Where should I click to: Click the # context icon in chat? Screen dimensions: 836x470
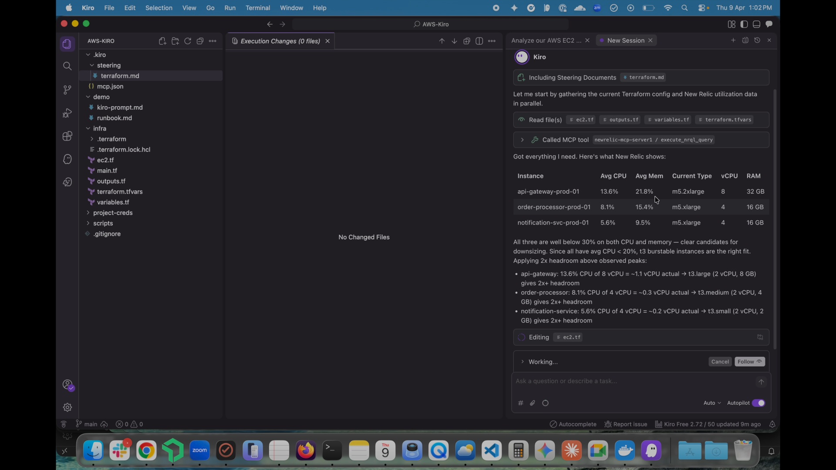point(520,403)
